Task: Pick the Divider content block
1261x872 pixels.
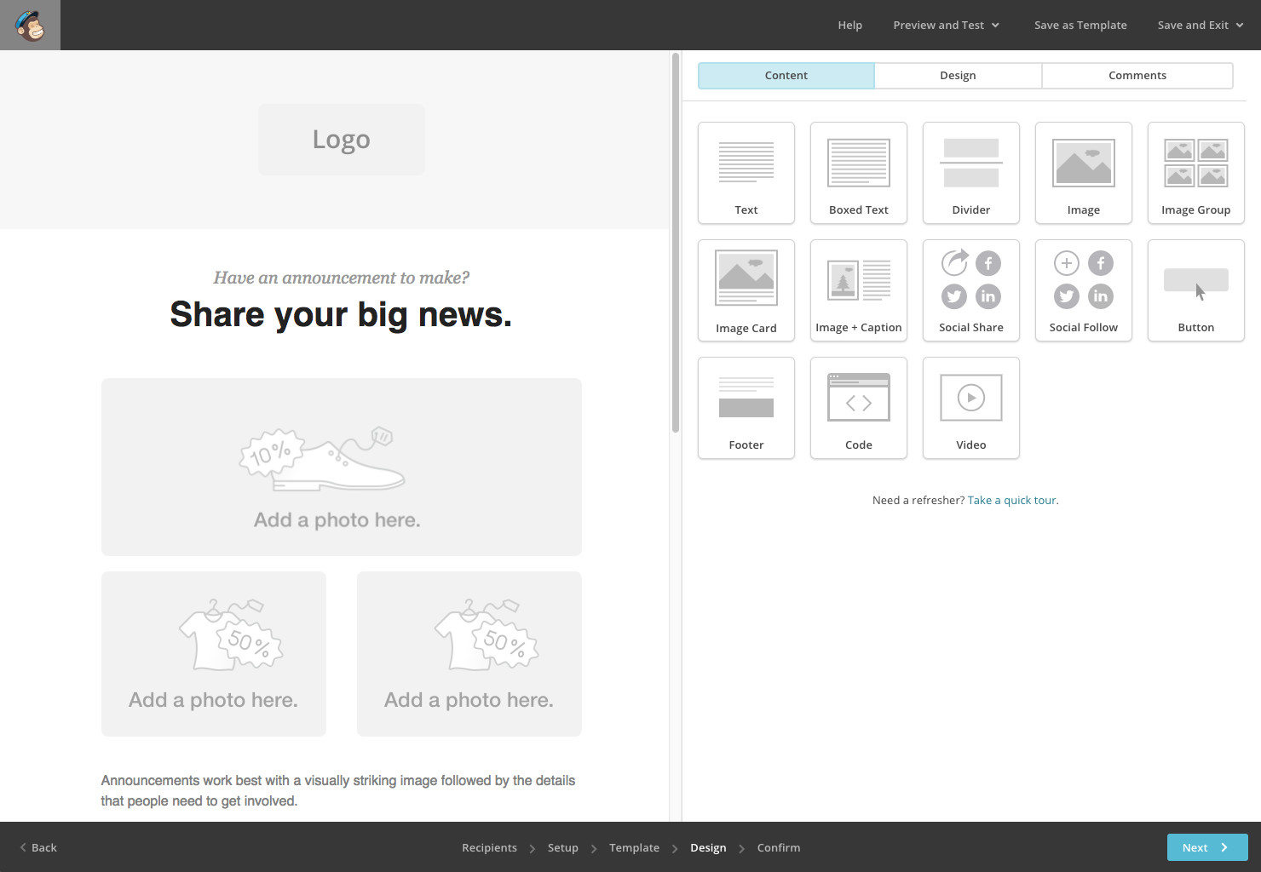Action: coord(970,173)
